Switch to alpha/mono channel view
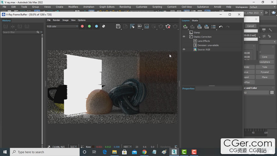Image resolution: width=277 pixels, height=156 pixels. coord(104,26)
